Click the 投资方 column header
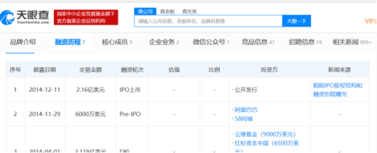Viewport: 377px width, 153px height. click(269, 70)
